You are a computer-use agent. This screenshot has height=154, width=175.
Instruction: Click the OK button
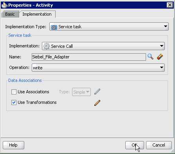135,145
